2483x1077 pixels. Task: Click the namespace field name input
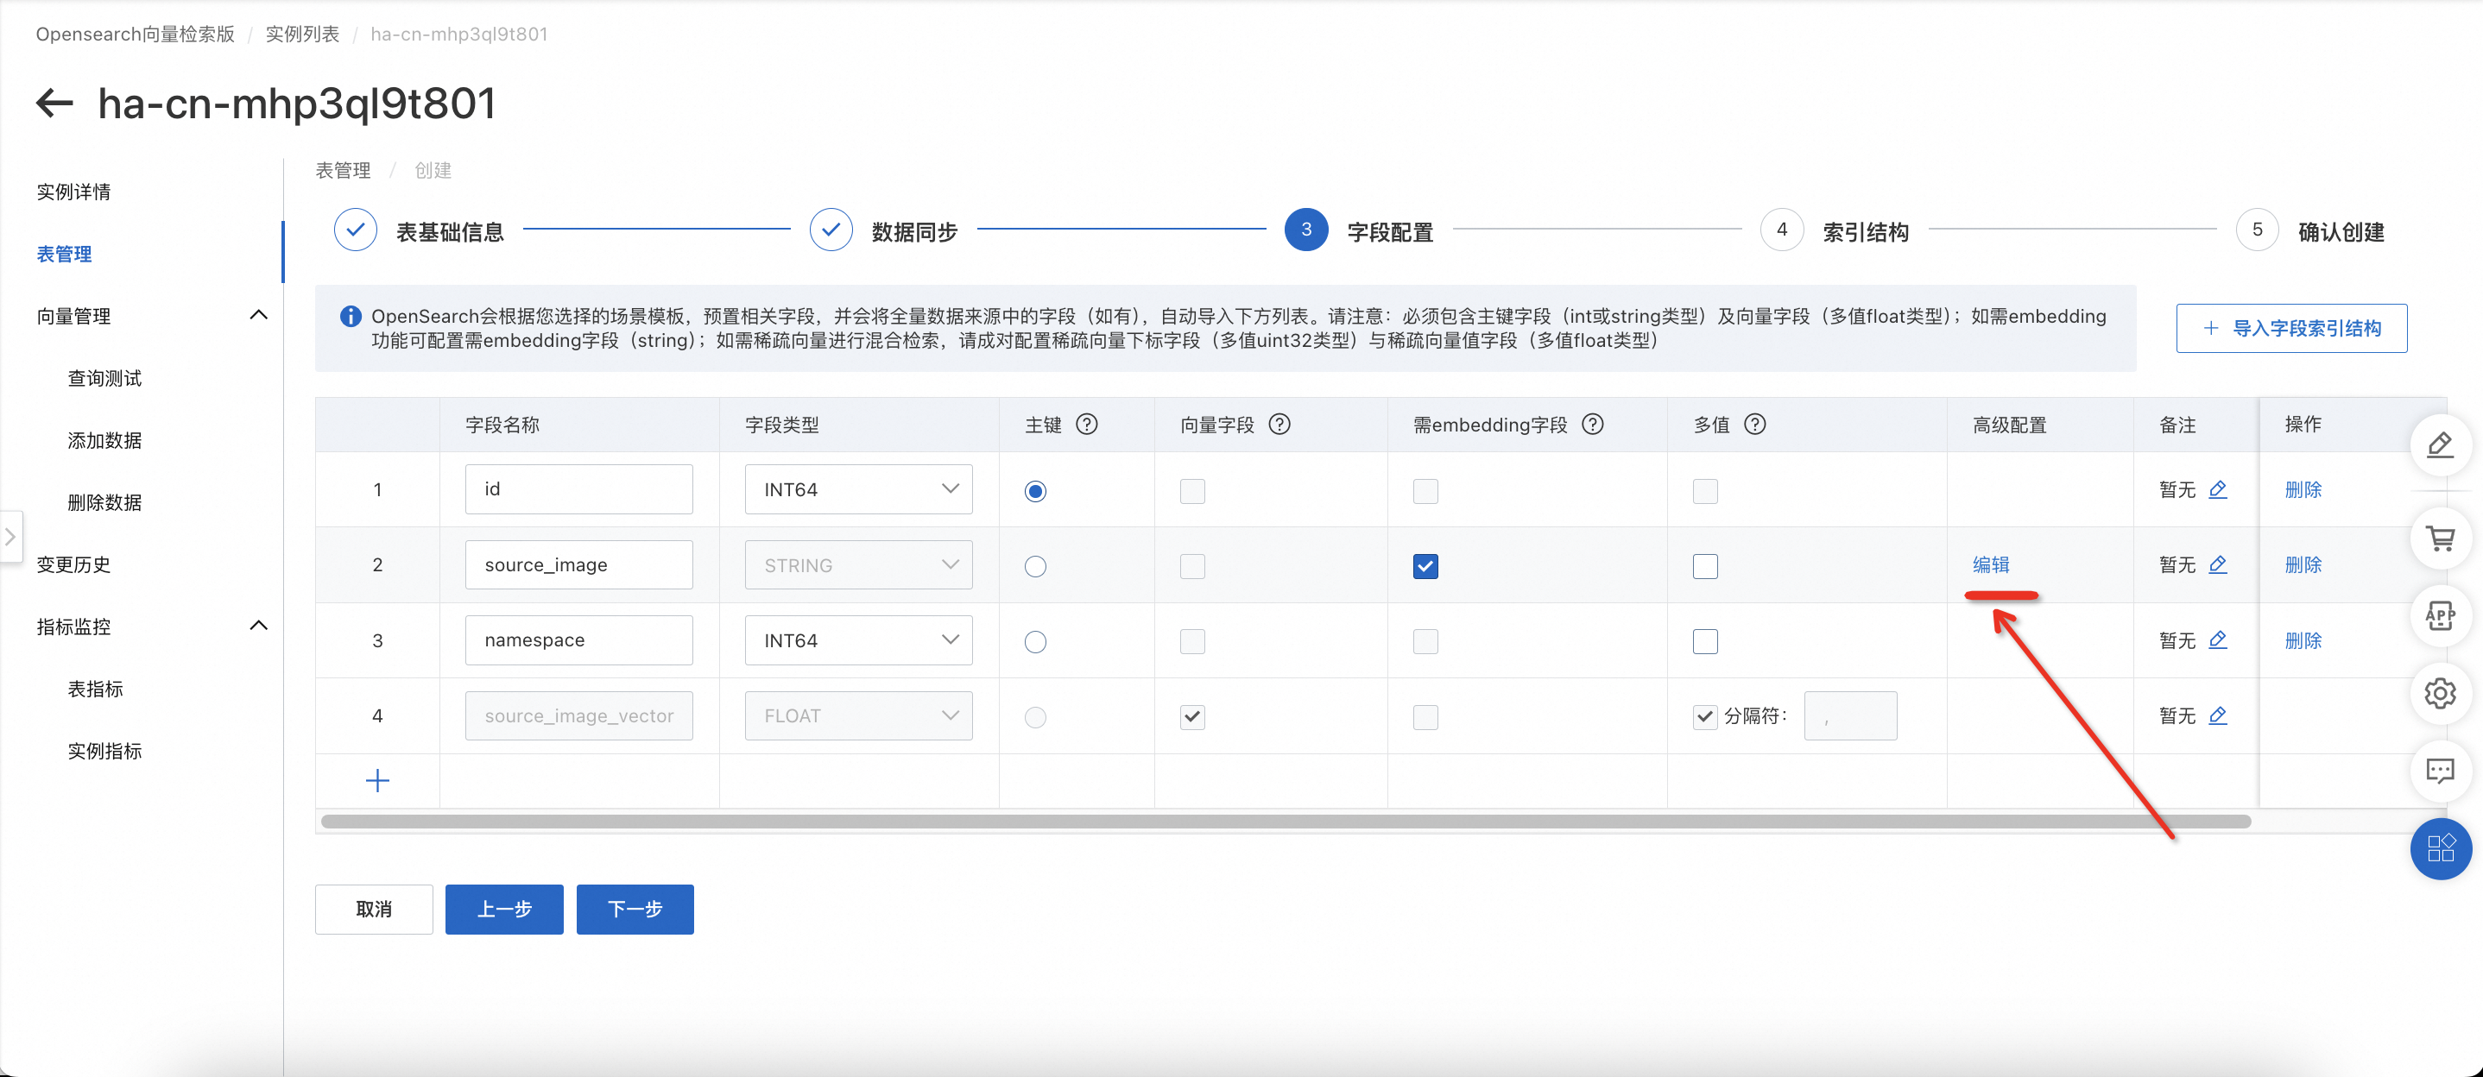coord(578,639)
